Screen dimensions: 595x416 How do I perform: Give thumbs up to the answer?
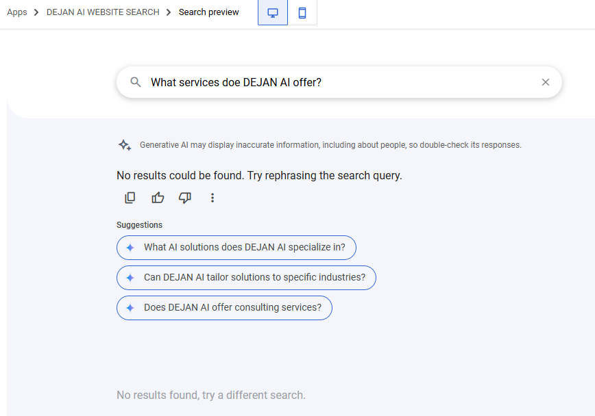(158, 198)
